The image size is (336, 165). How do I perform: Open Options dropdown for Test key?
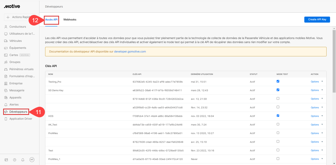click(x=317, y=151)
